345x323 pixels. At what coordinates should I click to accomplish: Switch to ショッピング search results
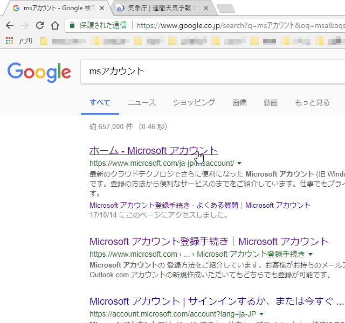[194, 103]
